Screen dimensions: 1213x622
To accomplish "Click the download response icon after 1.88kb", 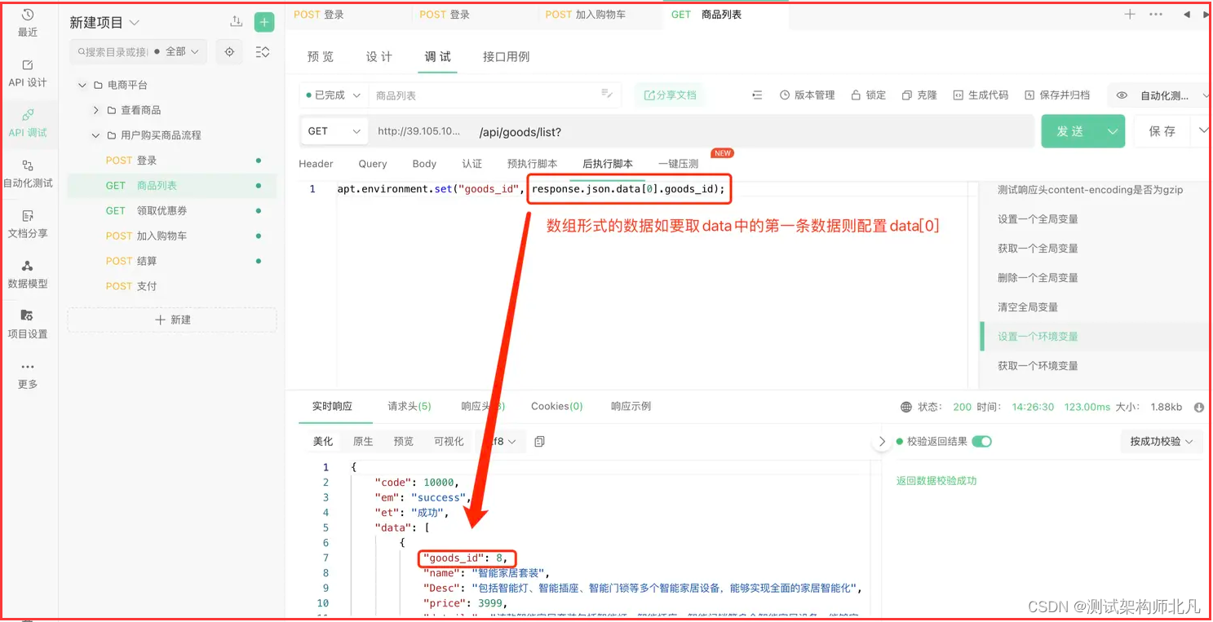I will tap(1199, 407).
